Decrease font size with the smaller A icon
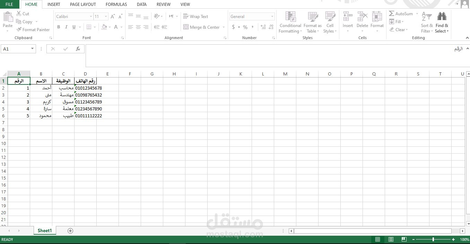Screen dimensions: 470x244 (x=120, y=17)
